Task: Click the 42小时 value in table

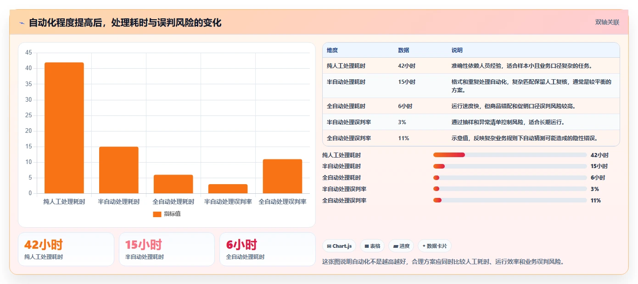Action: 407,66
